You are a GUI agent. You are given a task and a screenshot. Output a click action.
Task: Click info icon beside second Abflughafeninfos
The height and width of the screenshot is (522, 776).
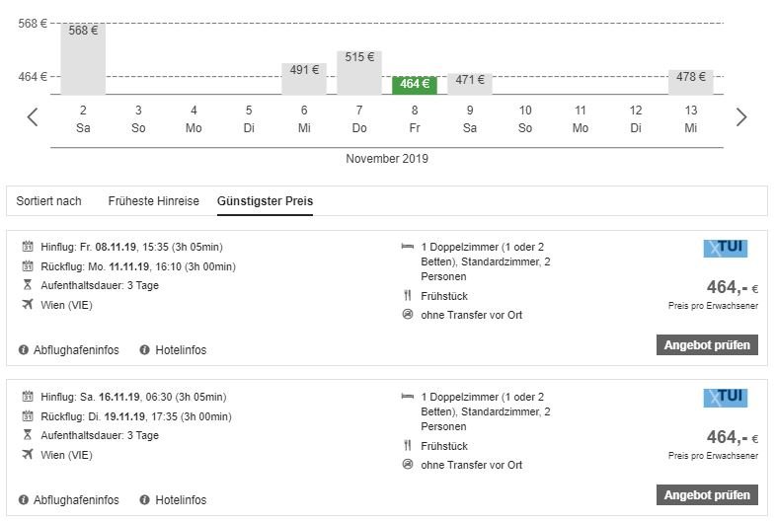(x=24, y=500)
